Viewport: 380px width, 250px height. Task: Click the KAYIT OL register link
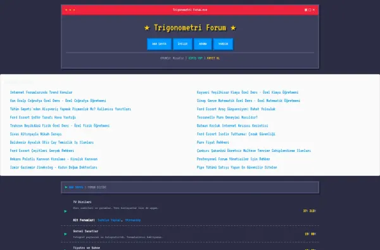213,58
